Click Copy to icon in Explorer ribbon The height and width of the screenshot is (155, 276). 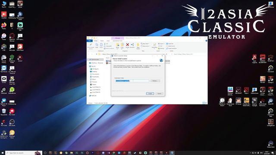[x=122, y=46]
